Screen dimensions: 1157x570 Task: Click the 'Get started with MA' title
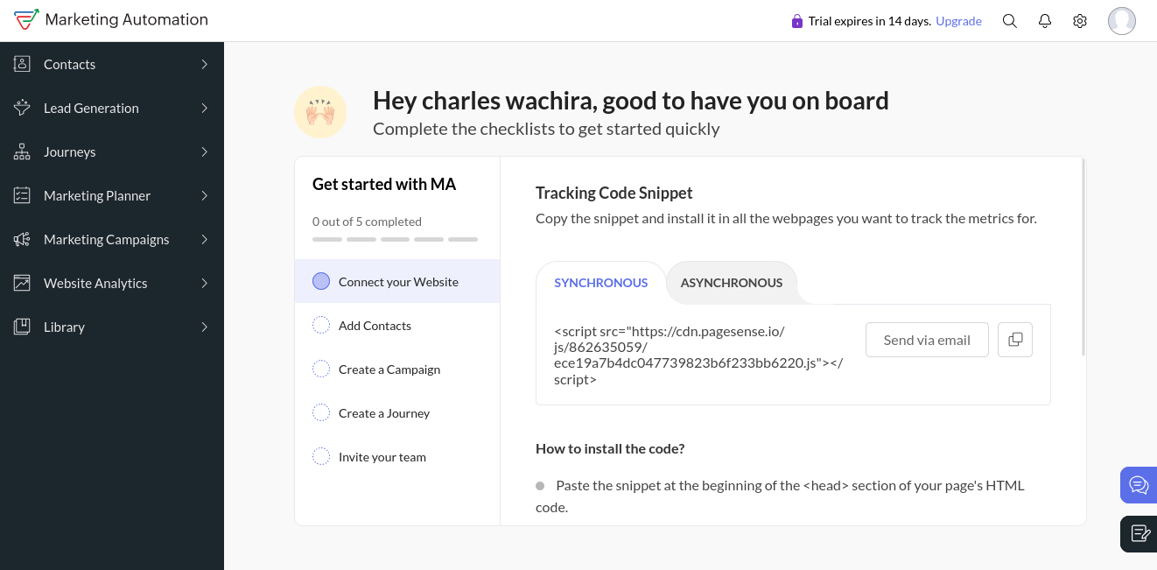click(x=384, y=184)
